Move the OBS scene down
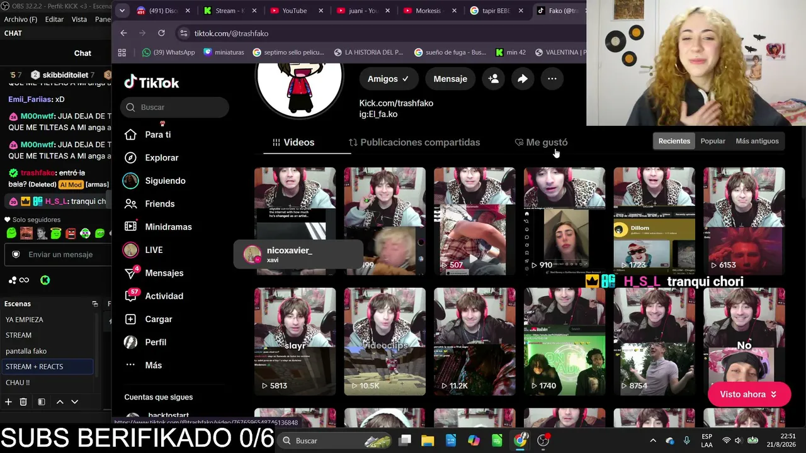806x453 pixels. point(74,402)
